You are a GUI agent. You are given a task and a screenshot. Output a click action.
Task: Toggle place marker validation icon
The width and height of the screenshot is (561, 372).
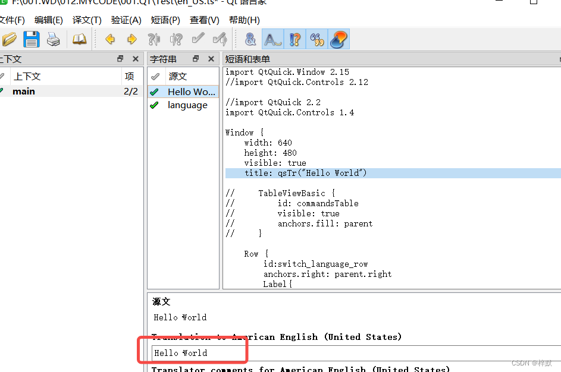tap(339, 39)
